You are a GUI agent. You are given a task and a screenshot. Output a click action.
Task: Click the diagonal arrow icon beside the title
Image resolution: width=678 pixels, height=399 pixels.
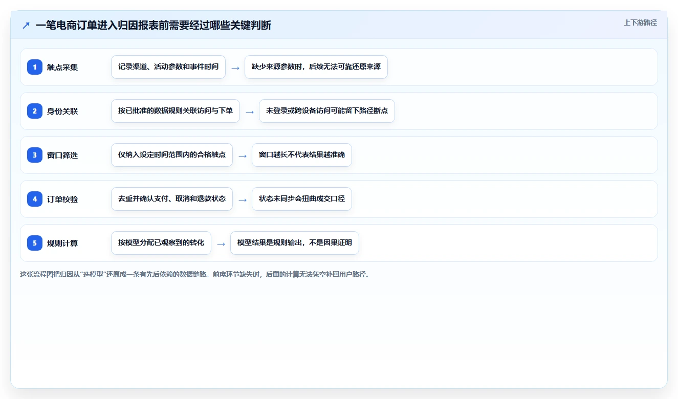(x=26, y=26)
